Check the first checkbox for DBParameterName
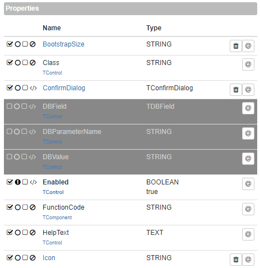Viewport: 260px width, 268px height. coord(10,131)
